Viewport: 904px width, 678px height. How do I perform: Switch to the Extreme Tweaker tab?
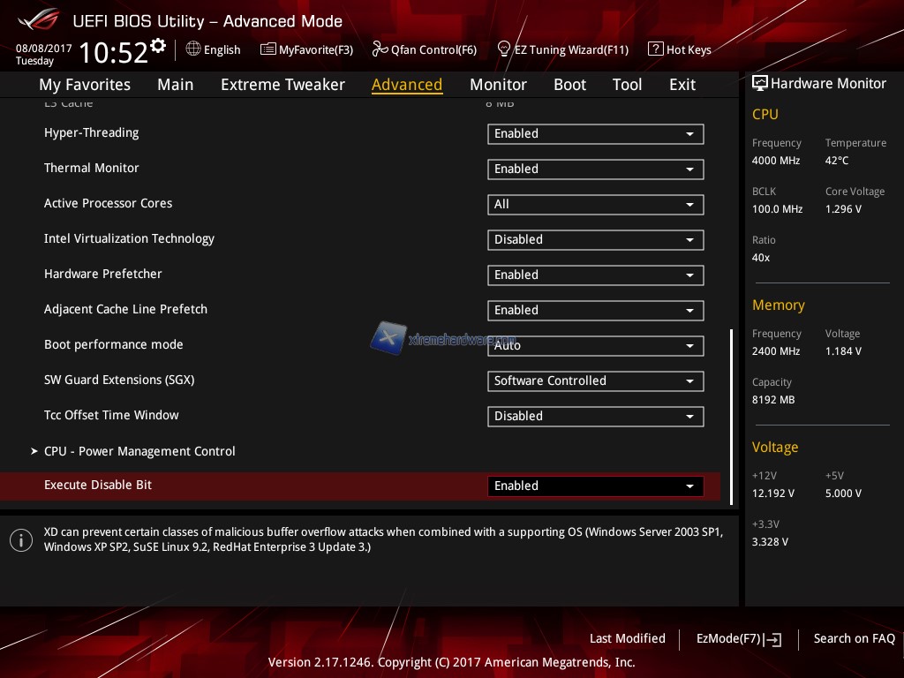click(x=282, y=85)
